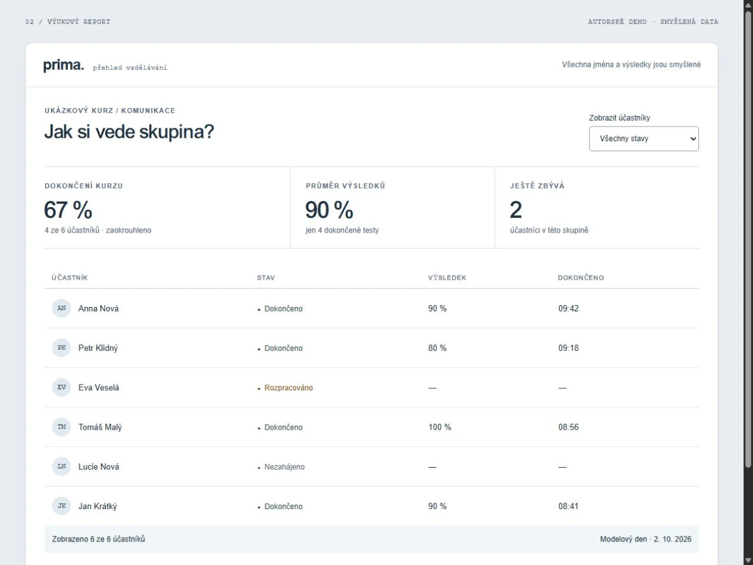753x565 pixels.
Task: Click the EV avatar for Eva Veselá
Action: (x=62, y=387)
